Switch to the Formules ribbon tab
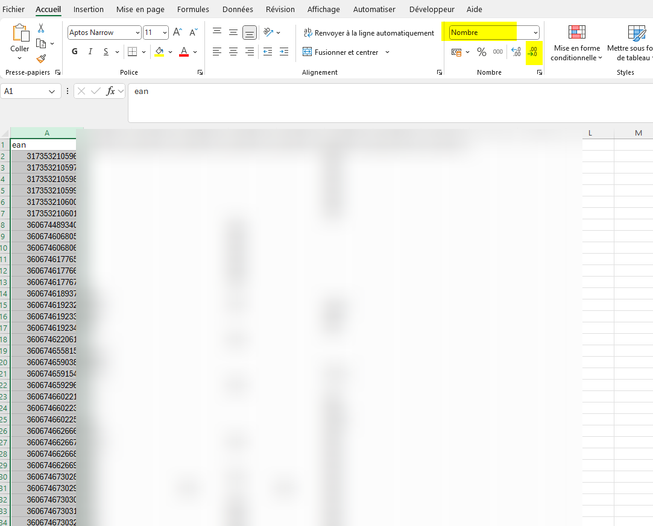This screenshot has width=653, height=526. tap(192, 9)
